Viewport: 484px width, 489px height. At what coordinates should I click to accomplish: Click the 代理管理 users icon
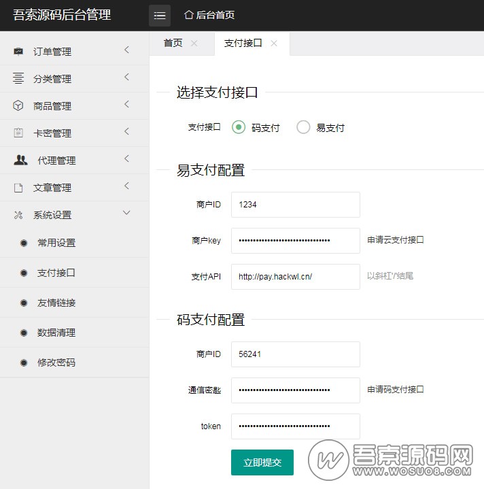click(20, 161)
